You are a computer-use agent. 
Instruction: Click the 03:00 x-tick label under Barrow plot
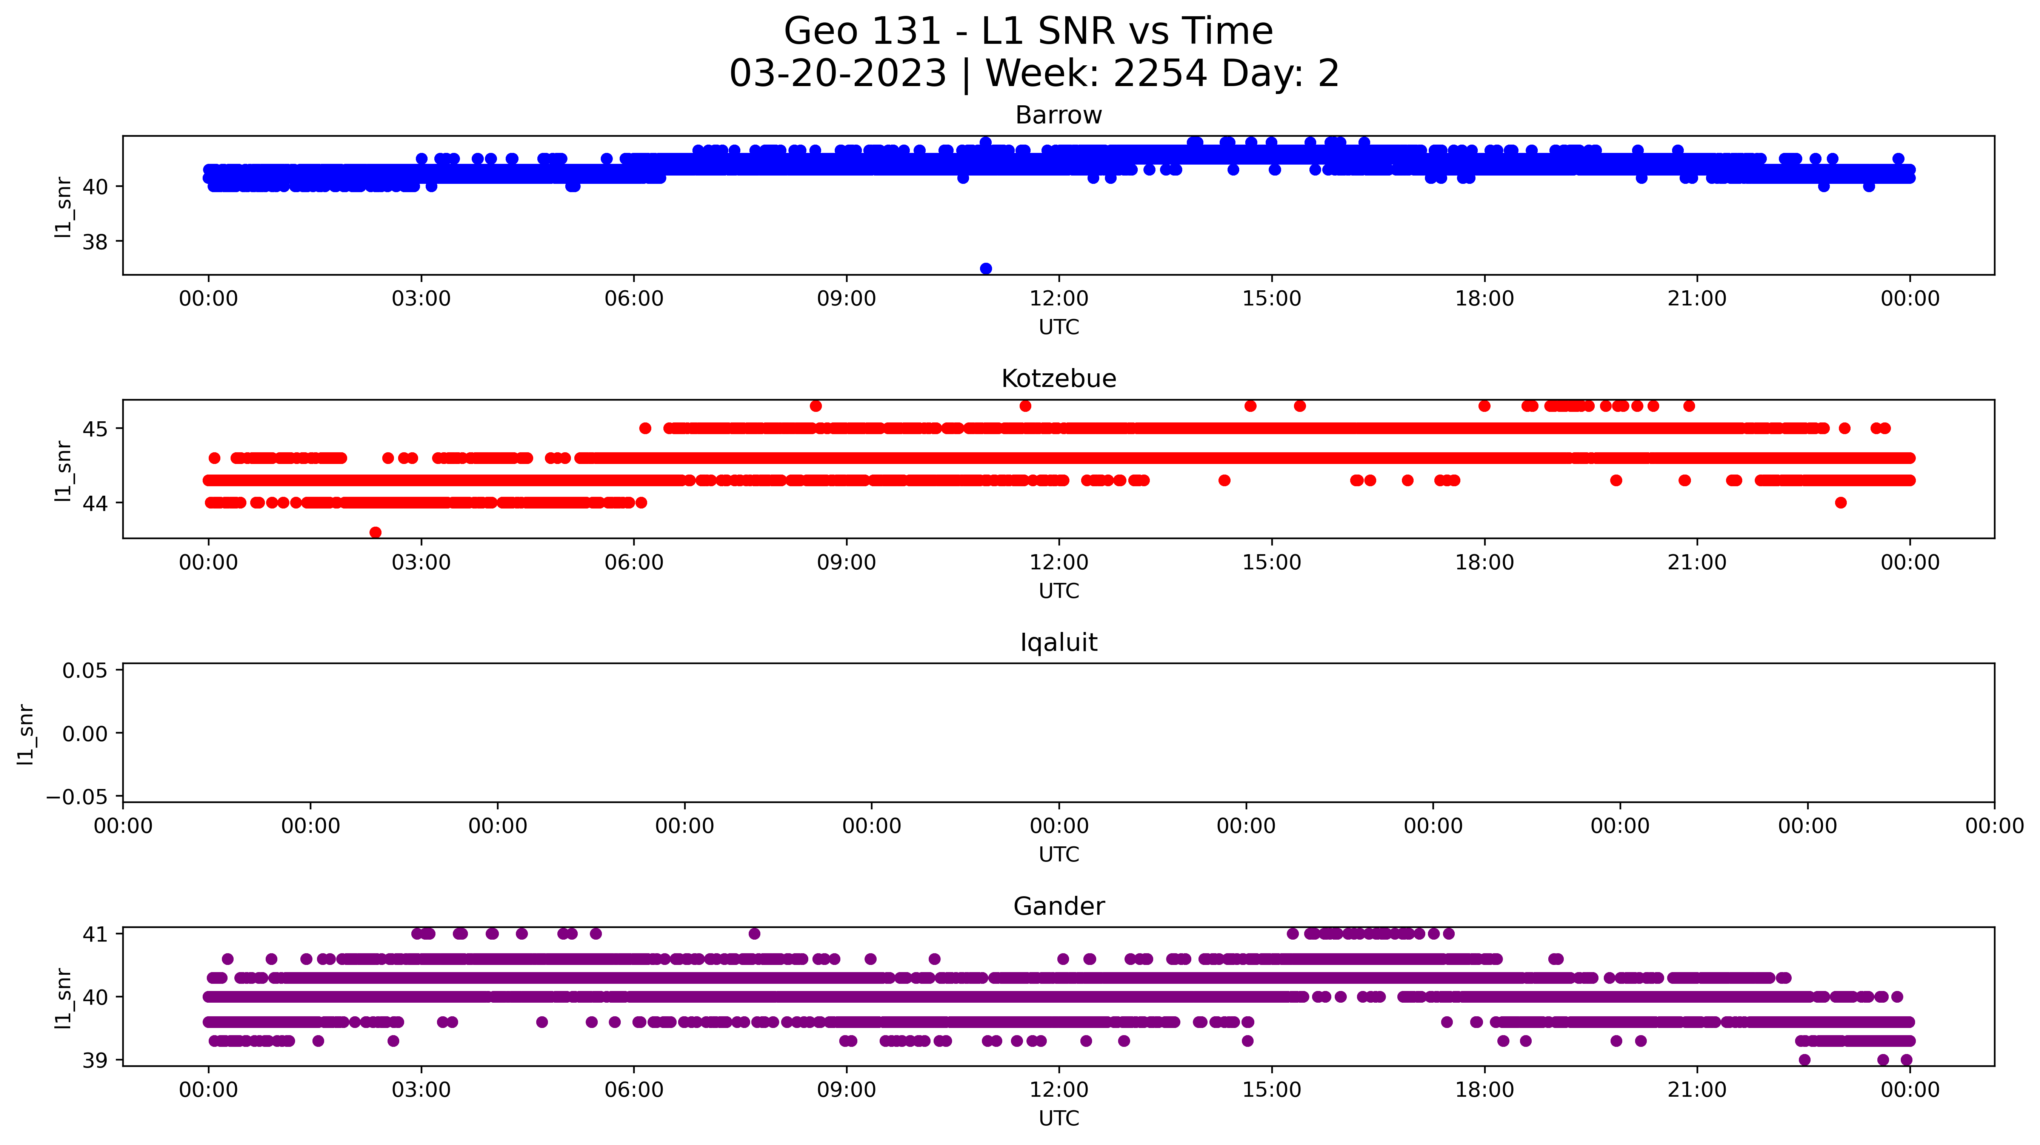(x=421, y=299)
